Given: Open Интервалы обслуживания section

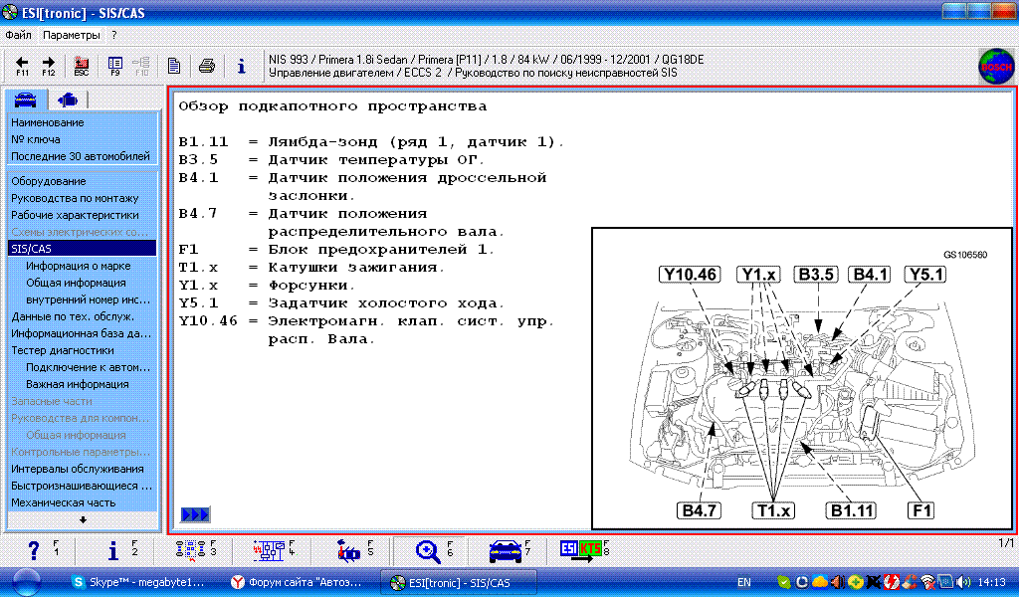Looking at the screenshot, I should pyautogui.click(x=78, y=469).
